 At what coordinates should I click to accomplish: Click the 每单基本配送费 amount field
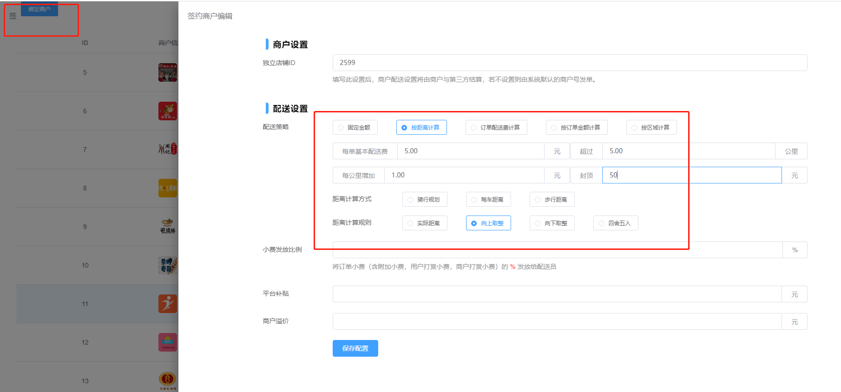pos(471,151)
